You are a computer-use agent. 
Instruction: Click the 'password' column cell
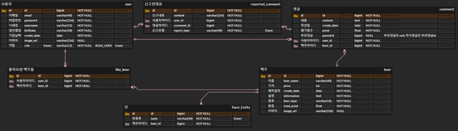[x=33, y=20]
